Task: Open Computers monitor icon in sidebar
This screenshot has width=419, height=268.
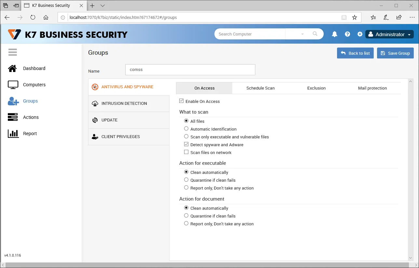Action: point(13,85)
